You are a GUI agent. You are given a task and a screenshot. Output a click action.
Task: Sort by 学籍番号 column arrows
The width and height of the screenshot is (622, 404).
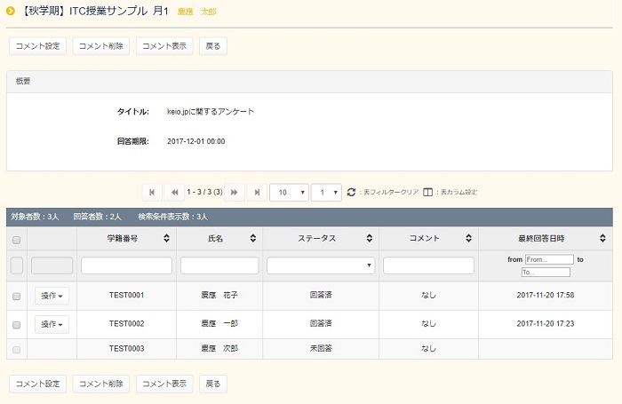coord(167,239)
